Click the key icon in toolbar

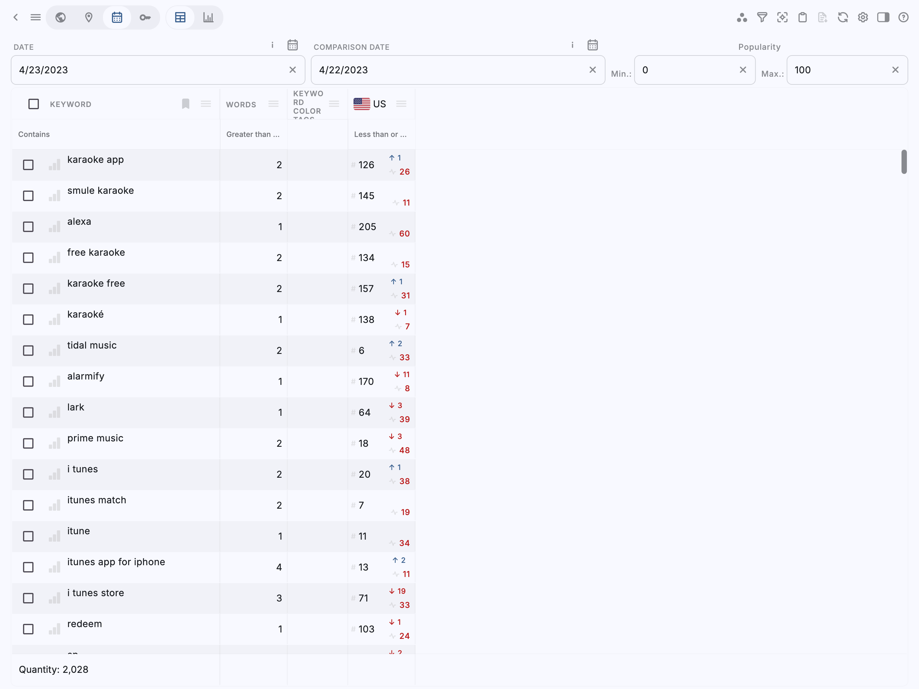[x=145, y=17]
